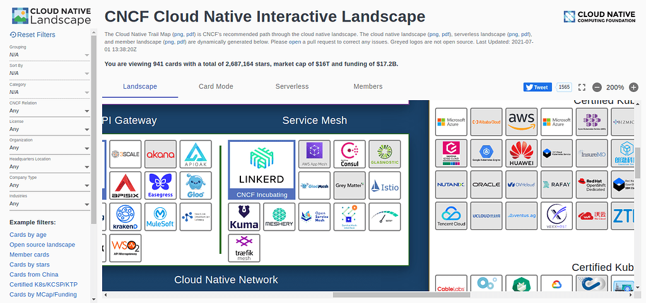Screen dimensions: 646x303
Task: Open the APISIX card
Action: click(x=126, y=185)
